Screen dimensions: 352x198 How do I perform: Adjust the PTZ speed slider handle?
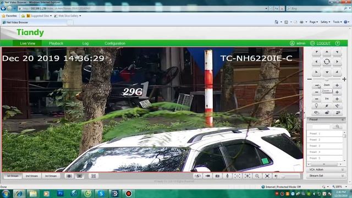[x=327, y=79]
